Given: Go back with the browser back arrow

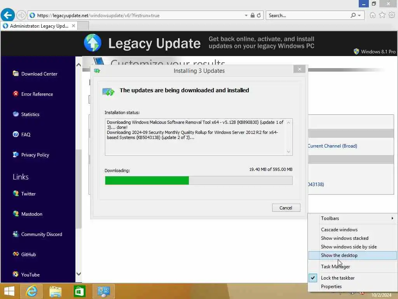Looking at the screenshot, I should click(8, 15).
